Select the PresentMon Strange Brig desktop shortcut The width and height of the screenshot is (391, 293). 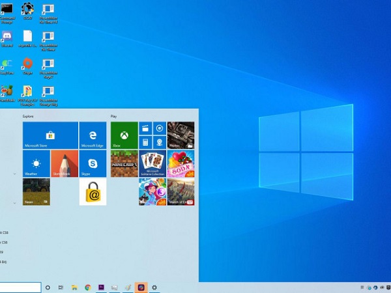pos(48,96)
